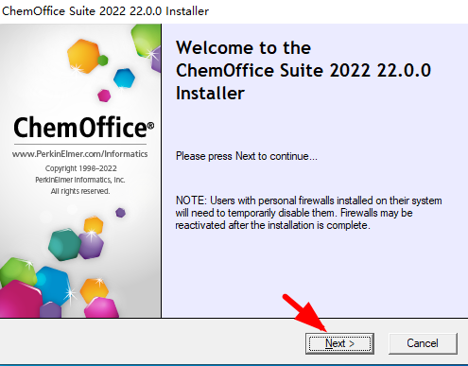Click the purple hexagon overlapping the teal one

click(x=92, y=245)
